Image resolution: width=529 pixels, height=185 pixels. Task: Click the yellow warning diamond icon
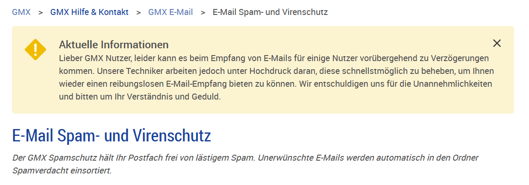pyautogui.click(x=35, y=49)
